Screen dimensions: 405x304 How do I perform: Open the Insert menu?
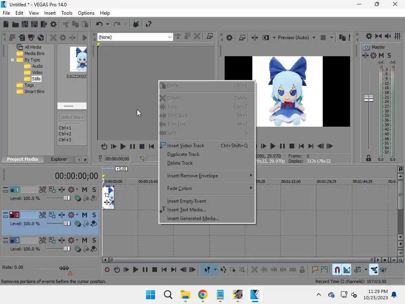tap(50, 13)
